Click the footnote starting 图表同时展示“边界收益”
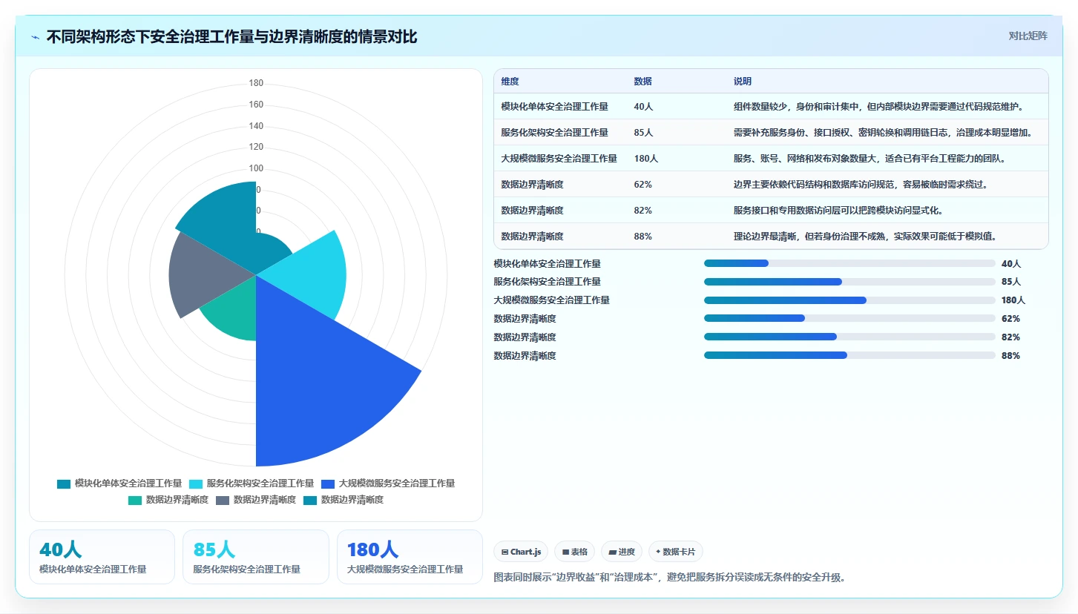 [x=669, y=577]
